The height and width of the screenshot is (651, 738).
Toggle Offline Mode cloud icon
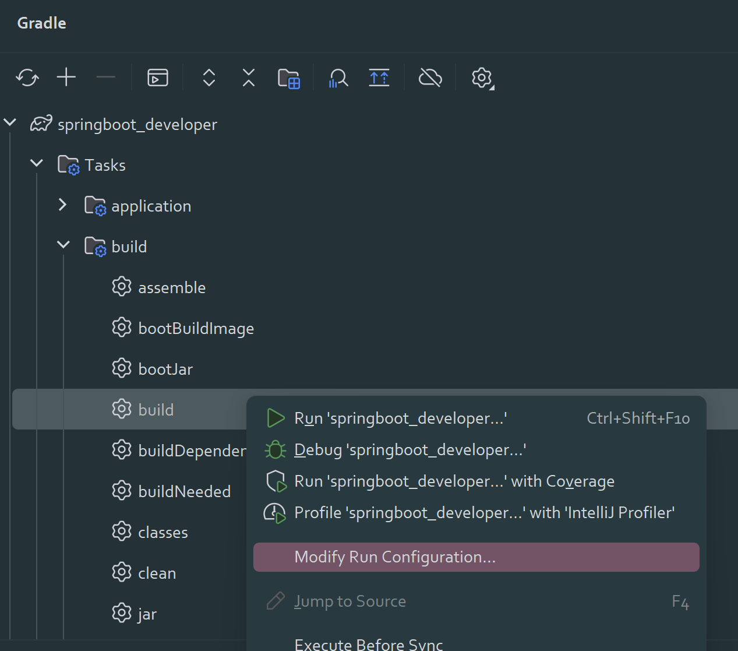tap(430, 77)
